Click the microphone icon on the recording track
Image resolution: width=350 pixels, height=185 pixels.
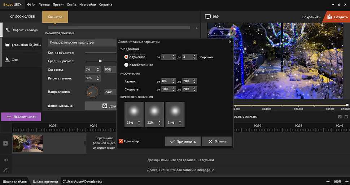tap(6, 170)
